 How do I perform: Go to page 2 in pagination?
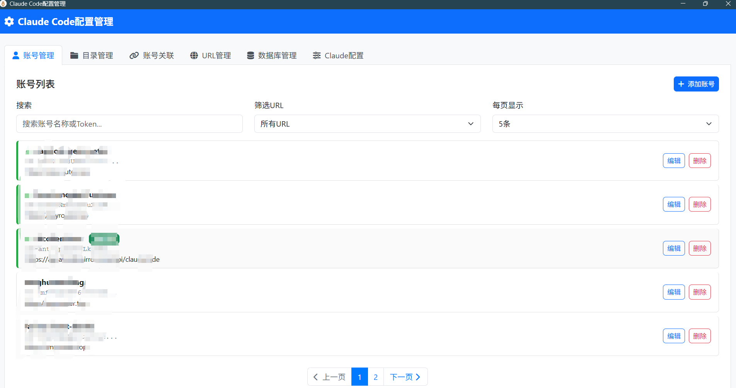376,377
